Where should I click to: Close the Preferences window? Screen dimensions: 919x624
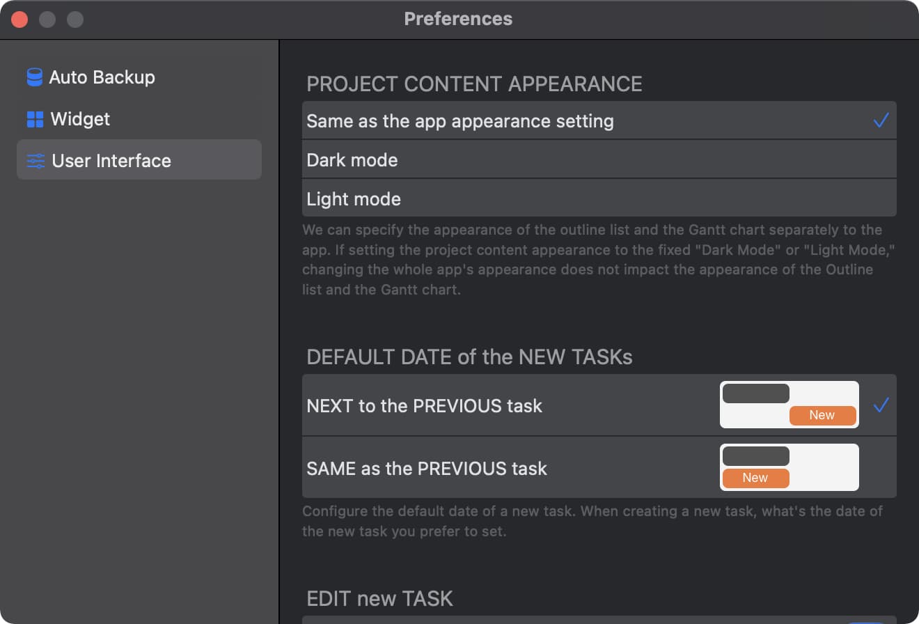coord(19,19)
